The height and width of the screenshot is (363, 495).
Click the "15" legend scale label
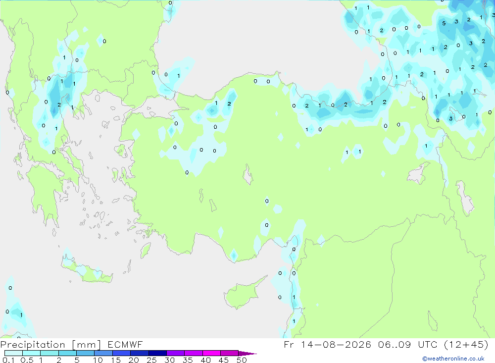(116, 360)
